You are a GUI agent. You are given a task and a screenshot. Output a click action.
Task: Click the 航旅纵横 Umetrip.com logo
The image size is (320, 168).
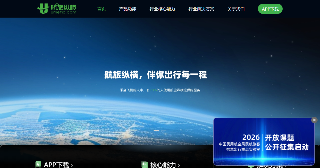pos(57,9)
